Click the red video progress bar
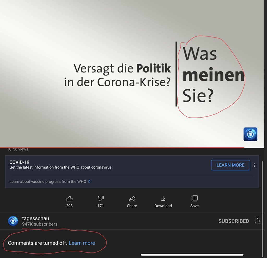This screenshot has height=258, width=267. click(122, 148)
